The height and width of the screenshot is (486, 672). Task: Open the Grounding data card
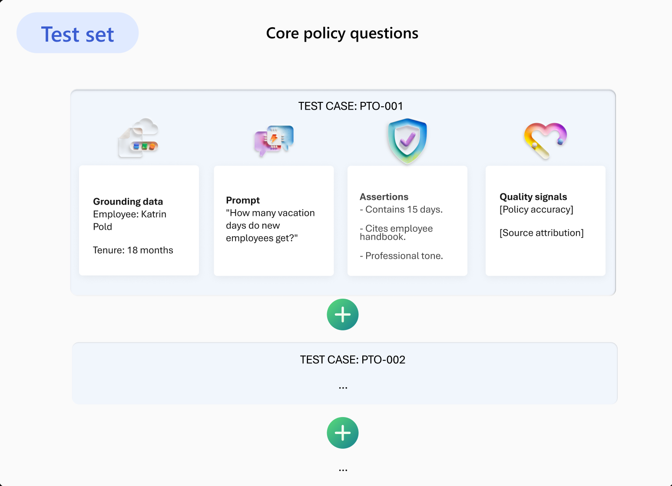pos(139,220)
